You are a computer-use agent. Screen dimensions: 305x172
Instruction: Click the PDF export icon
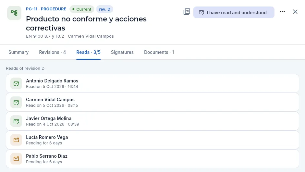(x=187, y=12)
